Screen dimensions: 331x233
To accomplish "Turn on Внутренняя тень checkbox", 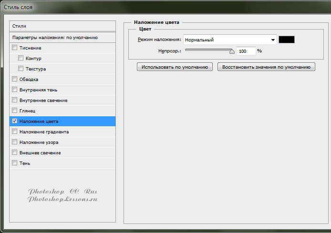I will (14, 90).
